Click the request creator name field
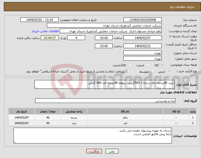 coord(111,31)
